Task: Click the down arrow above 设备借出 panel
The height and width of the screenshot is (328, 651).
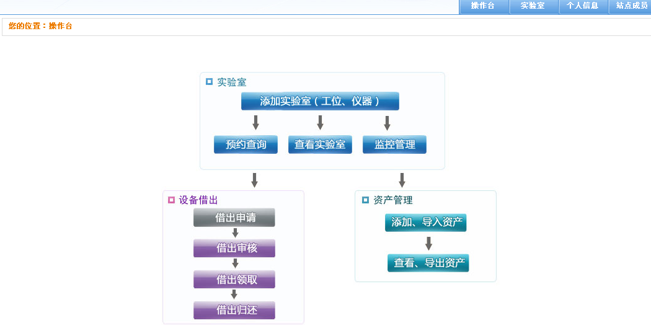Action: click(x=254, y=180)
